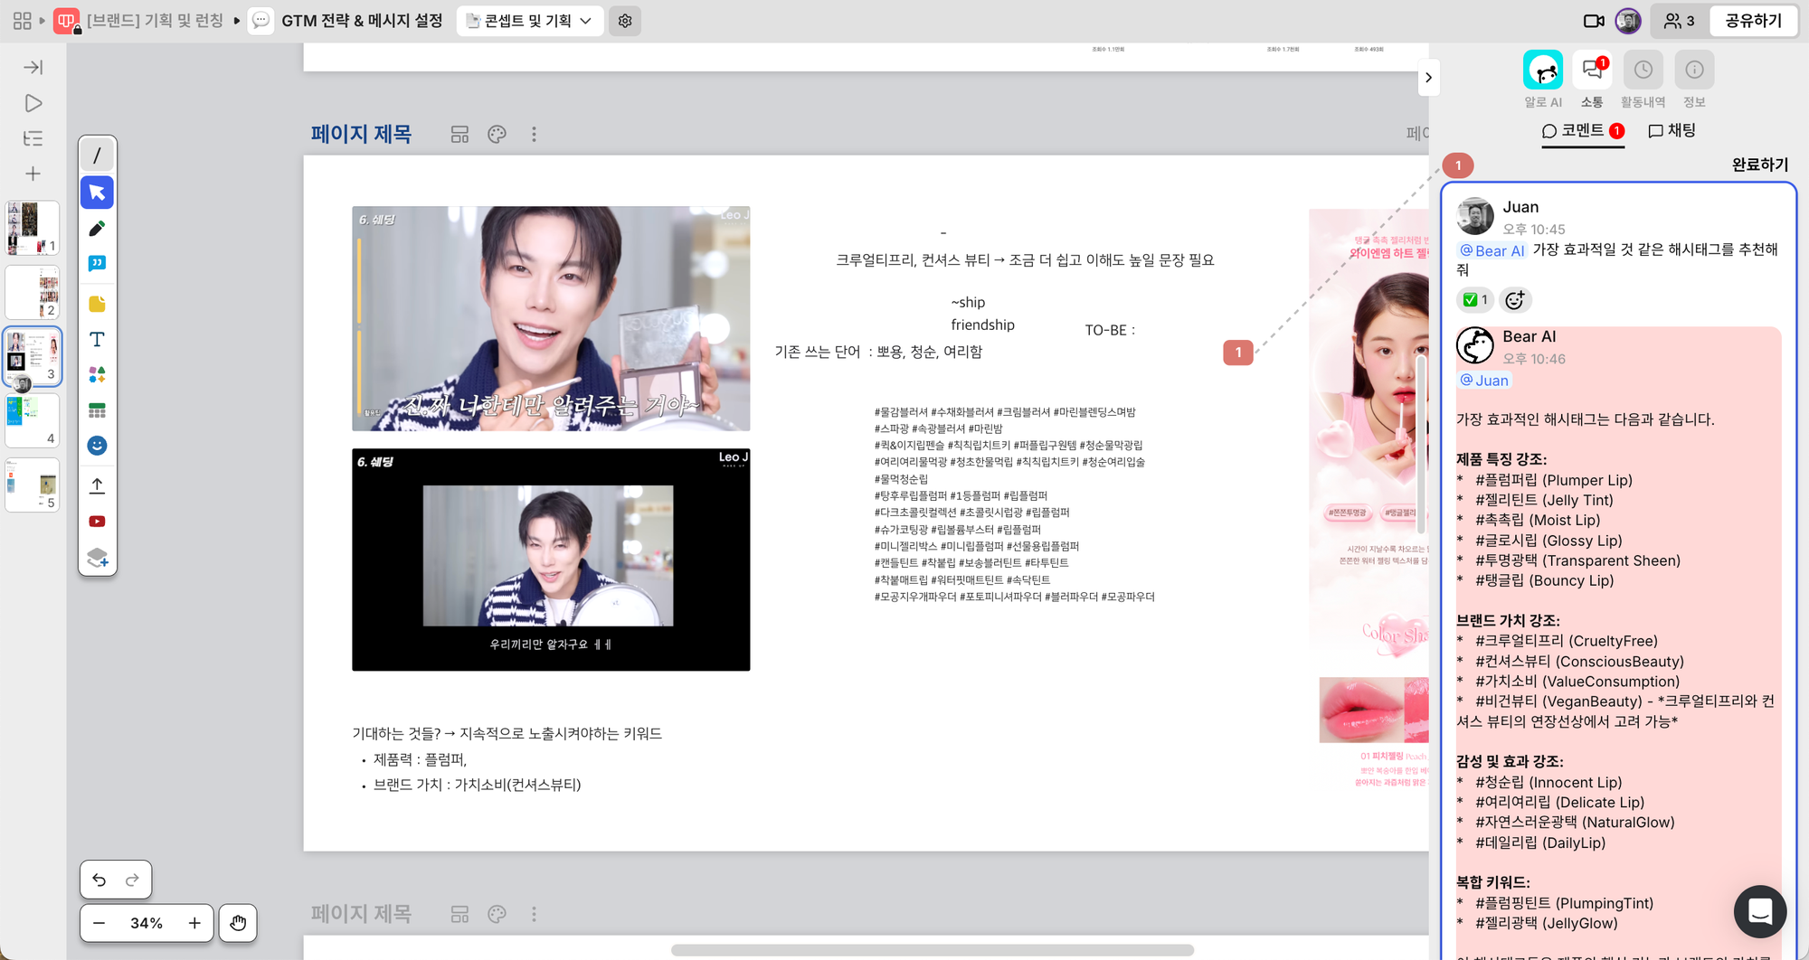Viewport: 1809px width, 960px height.
Task: Select the pen drawing tool
Action: [97, 229]
